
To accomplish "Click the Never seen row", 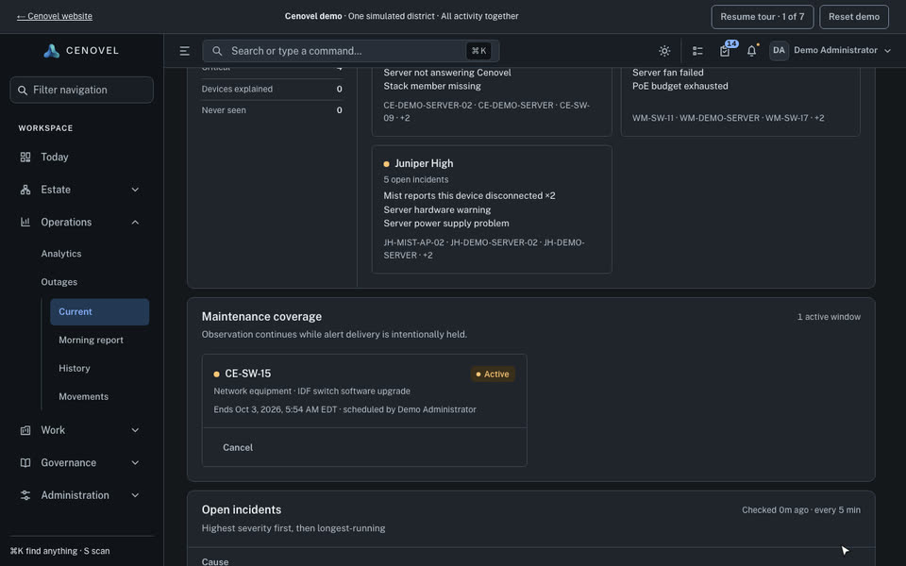I will coord(272,110).
